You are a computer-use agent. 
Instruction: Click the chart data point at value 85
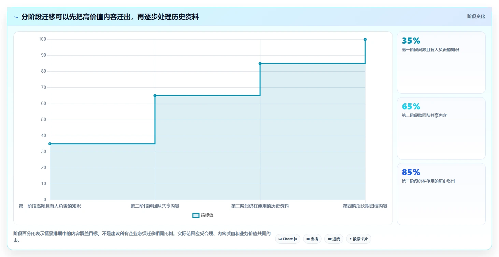260,63
